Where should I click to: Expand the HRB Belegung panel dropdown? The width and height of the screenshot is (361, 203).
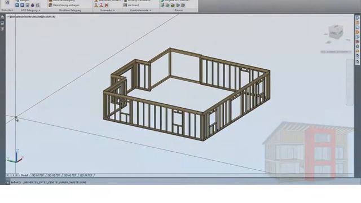39,10
